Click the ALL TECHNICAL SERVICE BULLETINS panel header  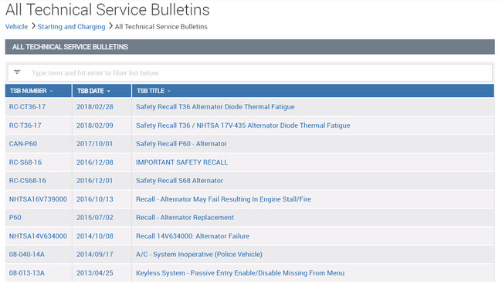coord(249,47)
